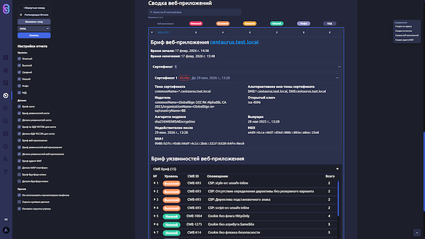Collapse the Сертификат section chevron
The width and height of the screenshot is (425, 239).
[339, 67]
